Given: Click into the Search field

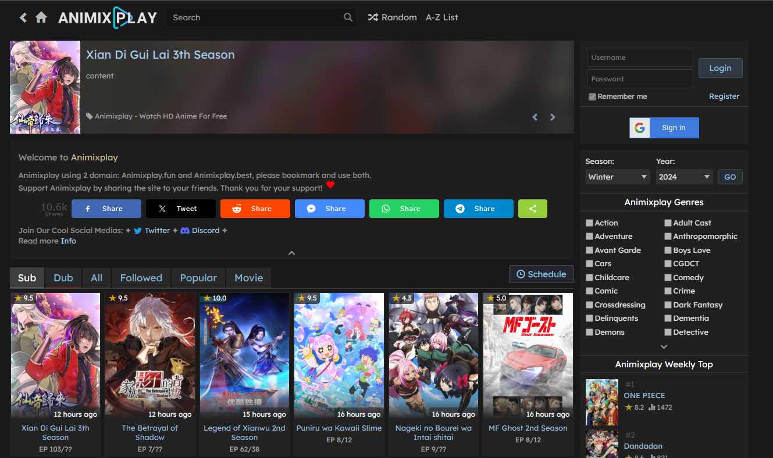Looking at the screenshot, I should (x=261, y=17).
